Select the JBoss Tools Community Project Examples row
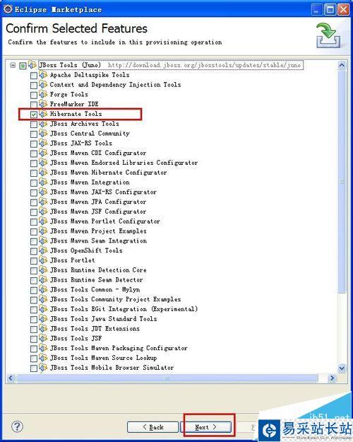This screenshot has height=442, width=353. pos(115,299)
